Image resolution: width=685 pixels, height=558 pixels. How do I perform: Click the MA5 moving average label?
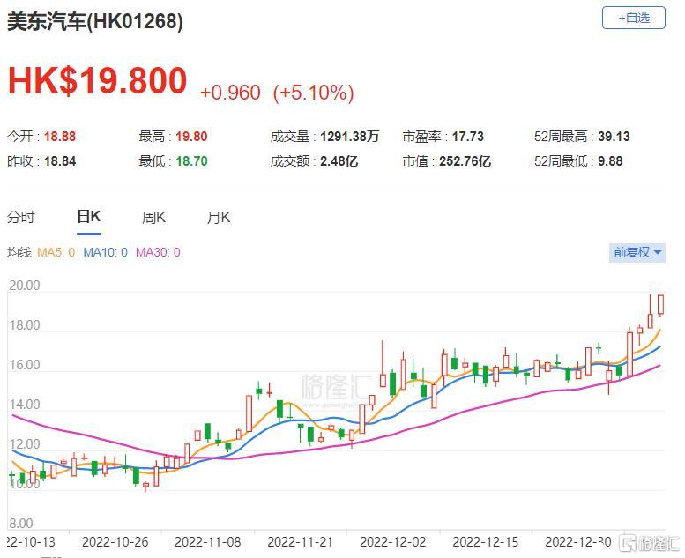click(x=56, y=253)
